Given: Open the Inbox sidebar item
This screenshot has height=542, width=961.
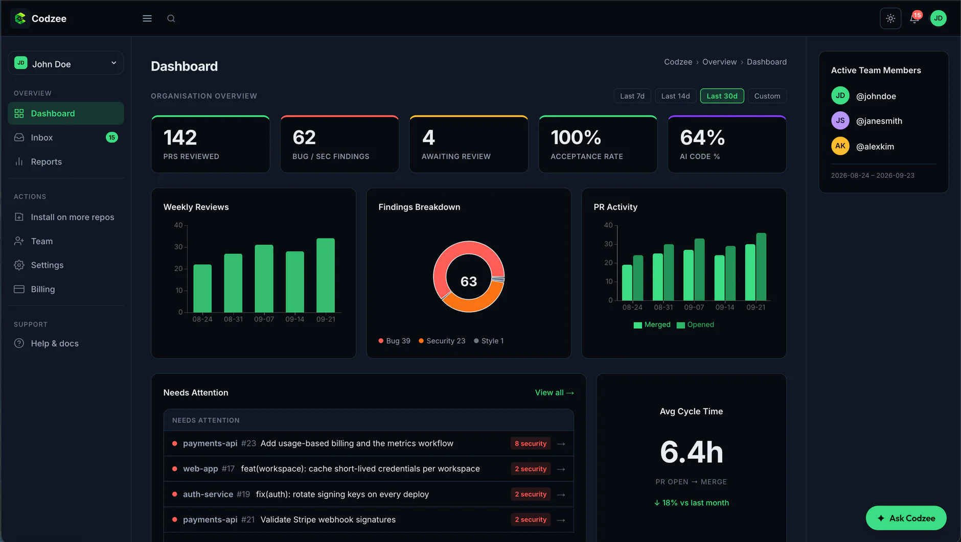Looking at the screenshot, I should click(x=66, y=137).
